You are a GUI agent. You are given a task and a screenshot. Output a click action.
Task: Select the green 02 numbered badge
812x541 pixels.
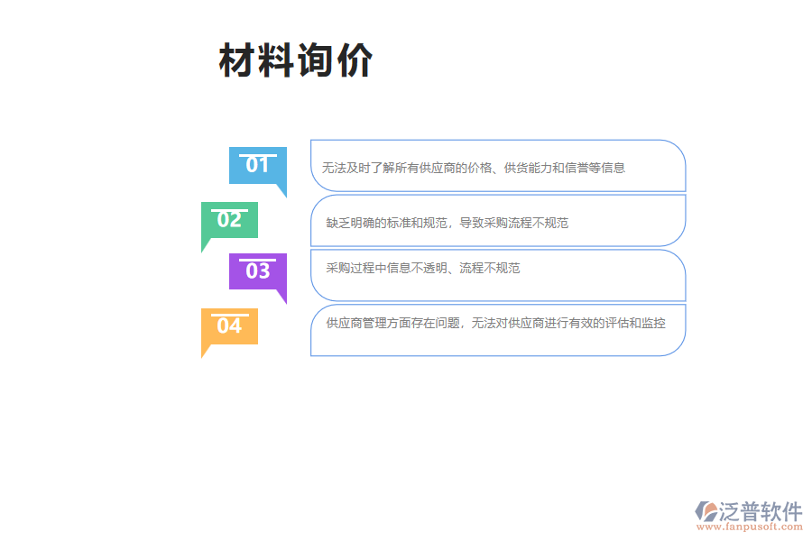pos(228,218)
